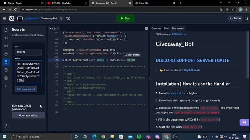Toggle the pane layout icon beside Console

[x=146, y=28]
